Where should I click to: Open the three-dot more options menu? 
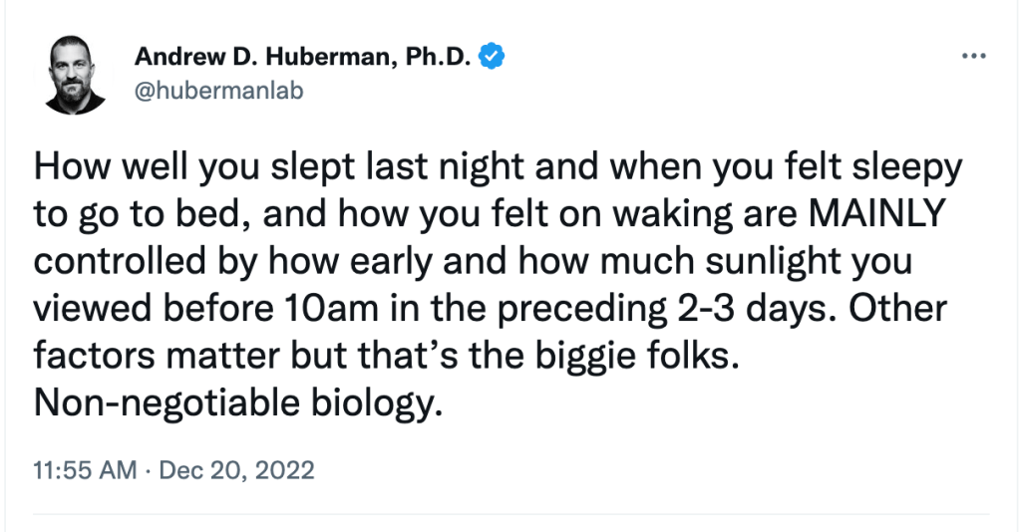[972, 56]
